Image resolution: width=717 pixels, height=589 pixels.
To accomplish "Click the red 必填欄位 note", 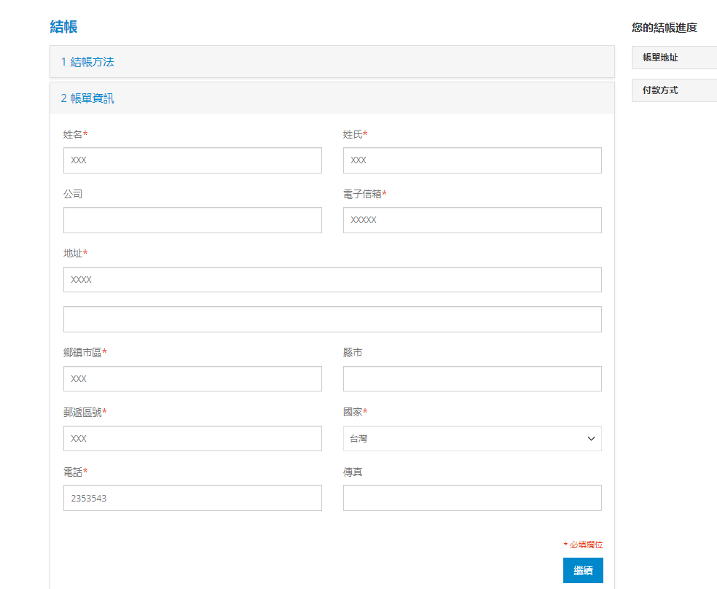I will pos(583,545).
